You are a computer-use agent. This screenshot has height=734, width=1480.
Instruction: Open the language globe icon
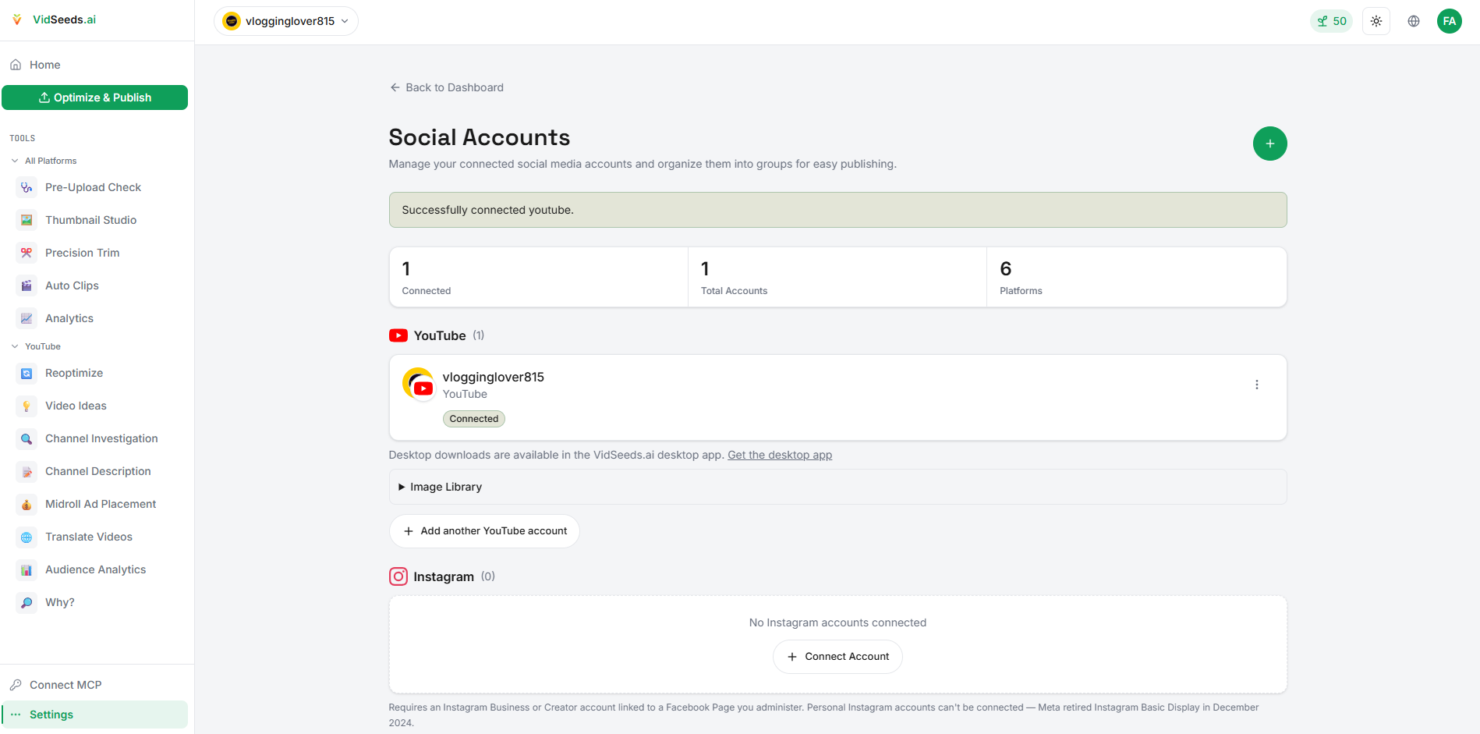coord(1414,21)
